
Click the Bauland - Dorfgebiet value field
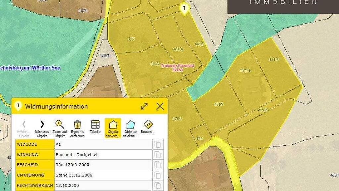coord(103,155)
